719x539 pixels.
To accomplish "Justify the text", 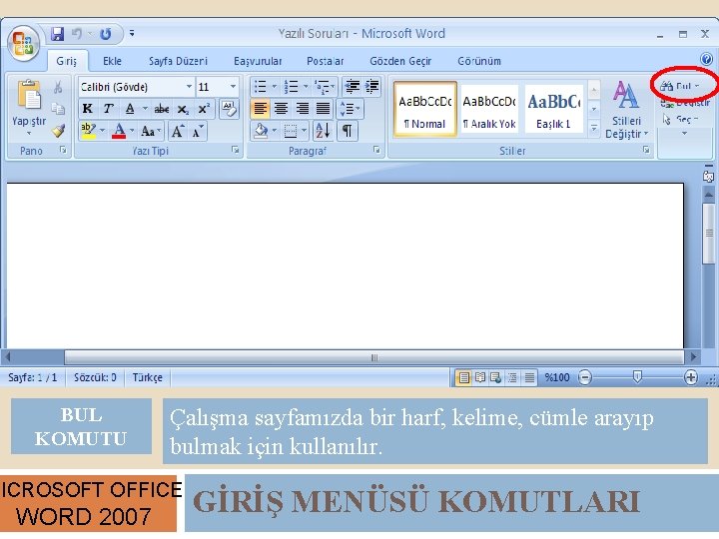I will 323,109.
